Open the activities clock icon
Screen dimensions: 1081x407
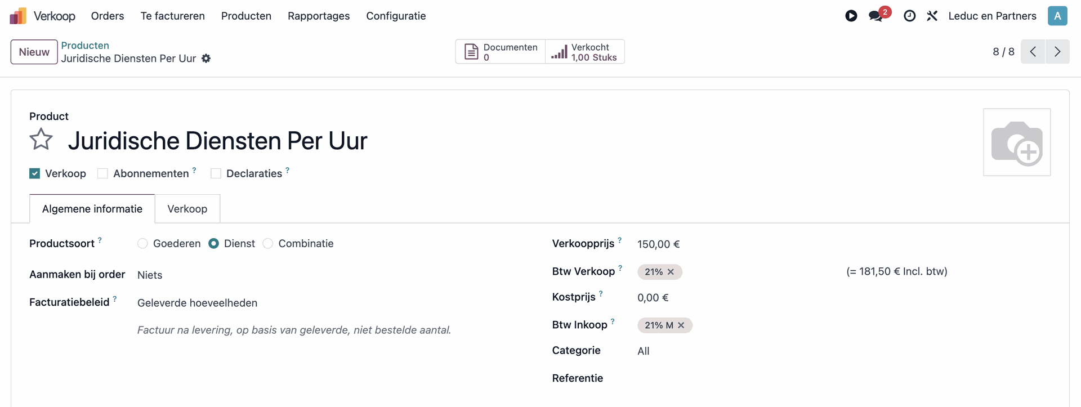point(909,16)
